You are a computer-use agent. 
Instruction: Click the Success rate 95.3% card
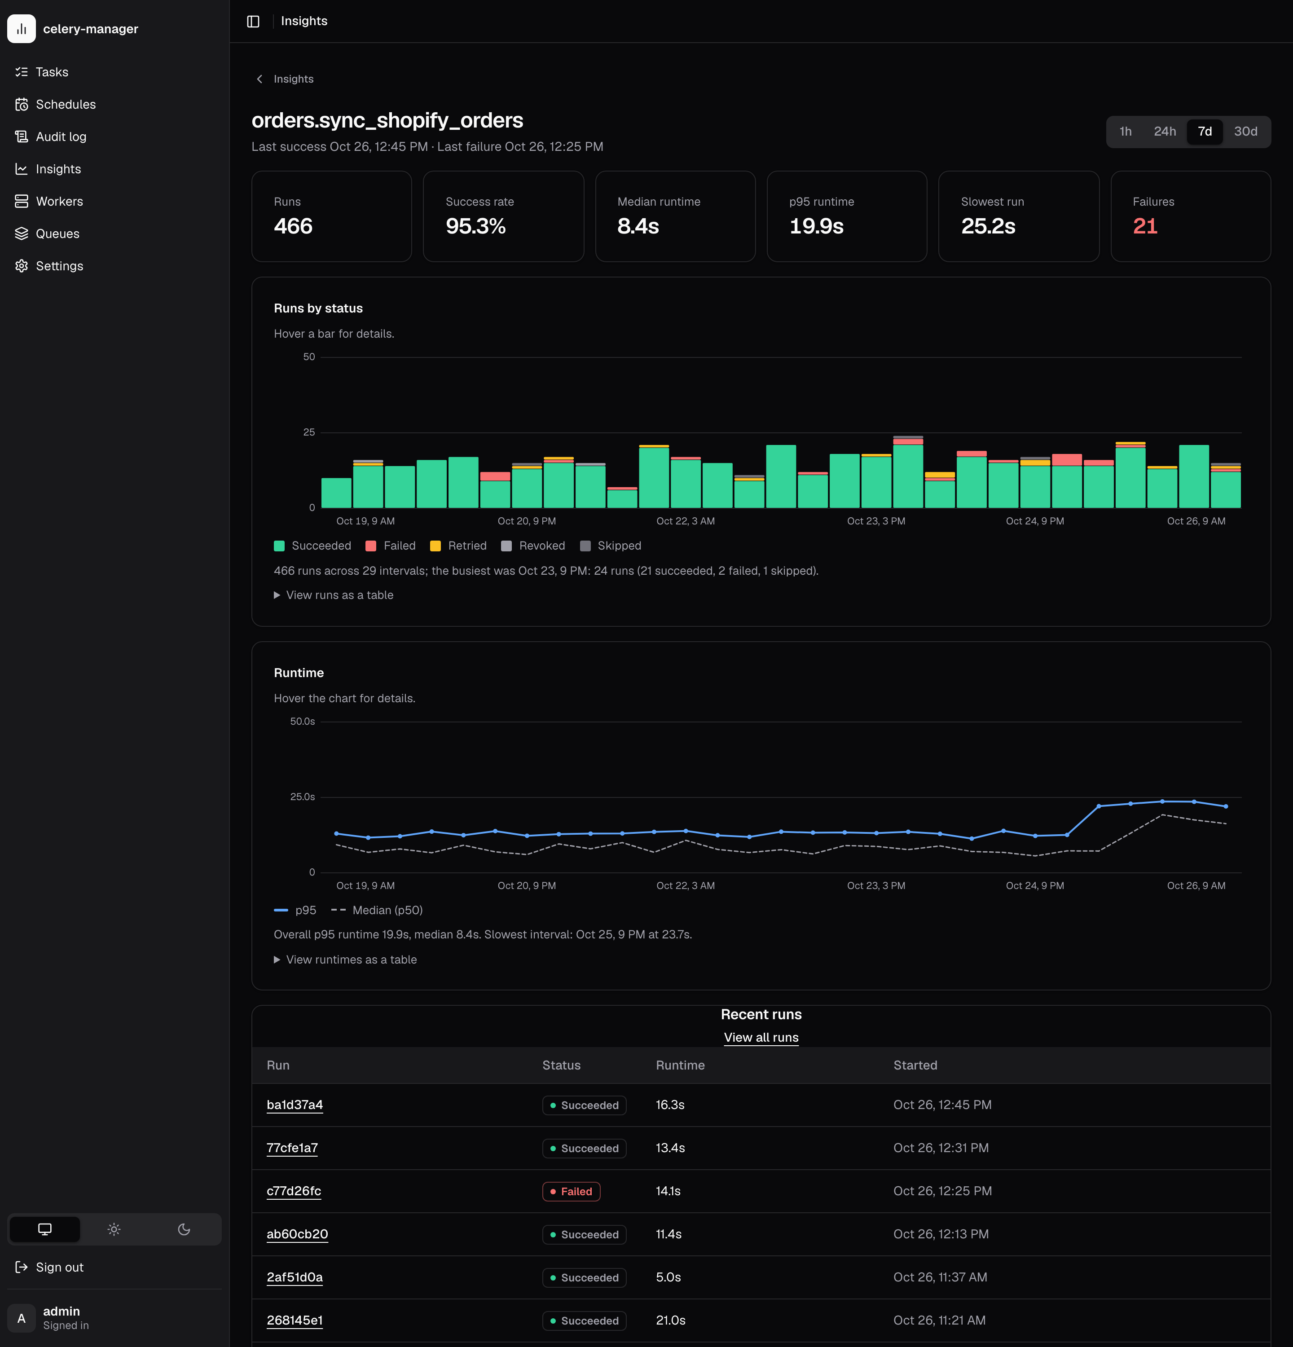[x=503, y=216]
